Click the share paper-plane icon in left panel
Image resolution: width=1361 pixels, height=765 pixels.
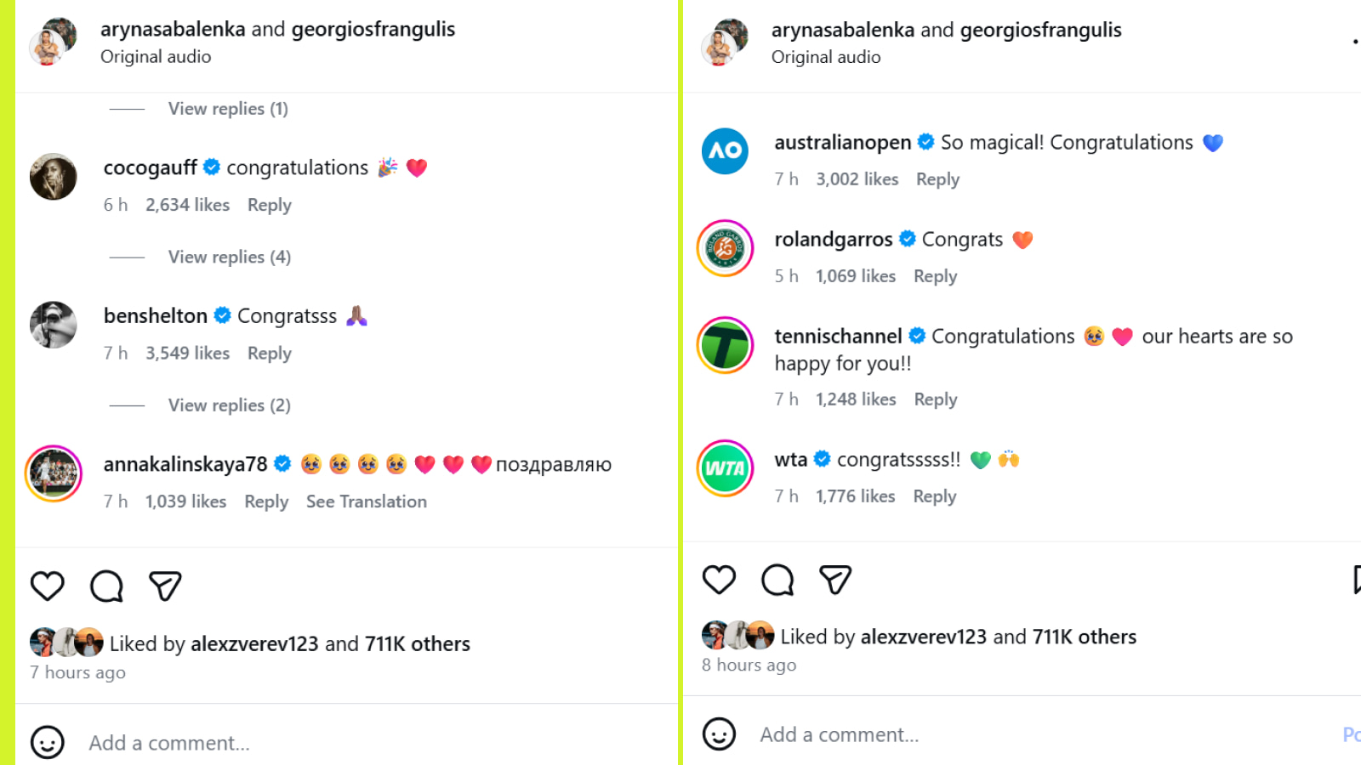pyautogui.click(x=165, y=586)
